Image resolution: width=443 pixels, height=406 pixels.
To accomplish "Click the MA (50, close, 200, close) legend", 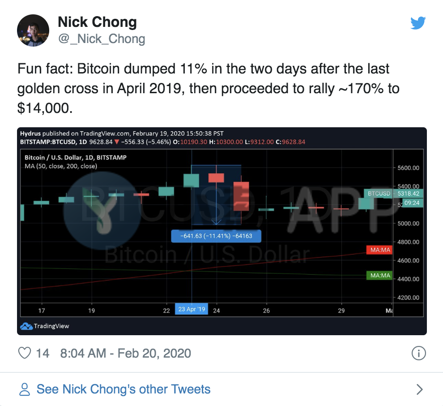I will (x=61, y=166).
